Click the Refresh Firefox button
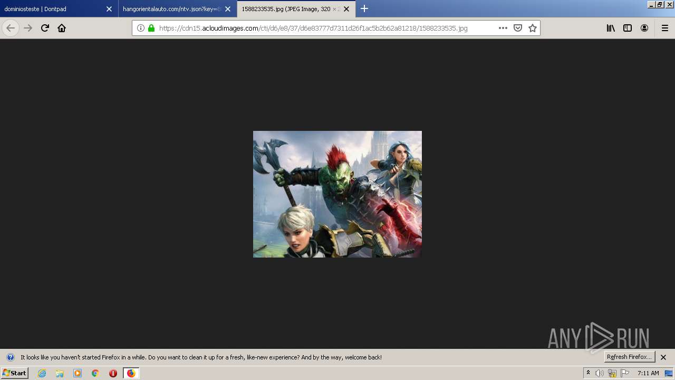Screen dimensions: 675x380 coord(629,357)
